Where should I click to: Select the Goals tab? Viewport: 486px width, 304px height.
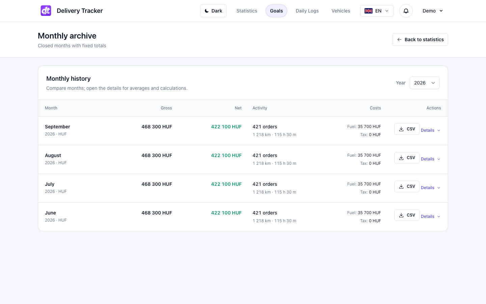click(276, 11)
